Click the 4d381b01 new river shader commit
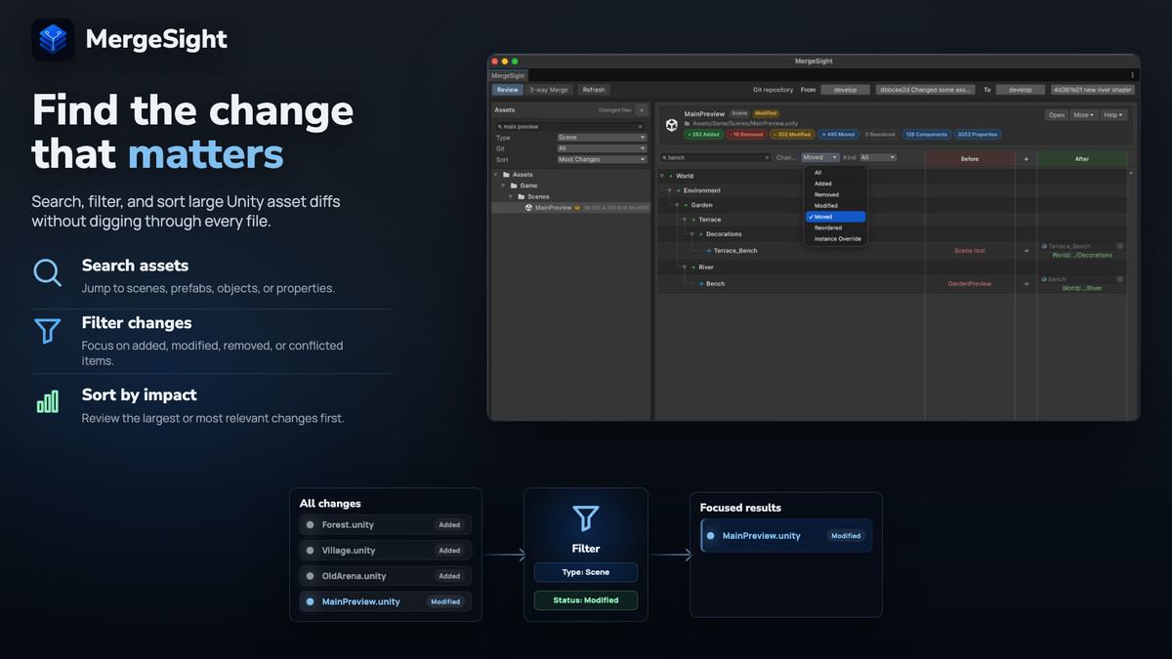1172x659 pixels. point(1093,90)
